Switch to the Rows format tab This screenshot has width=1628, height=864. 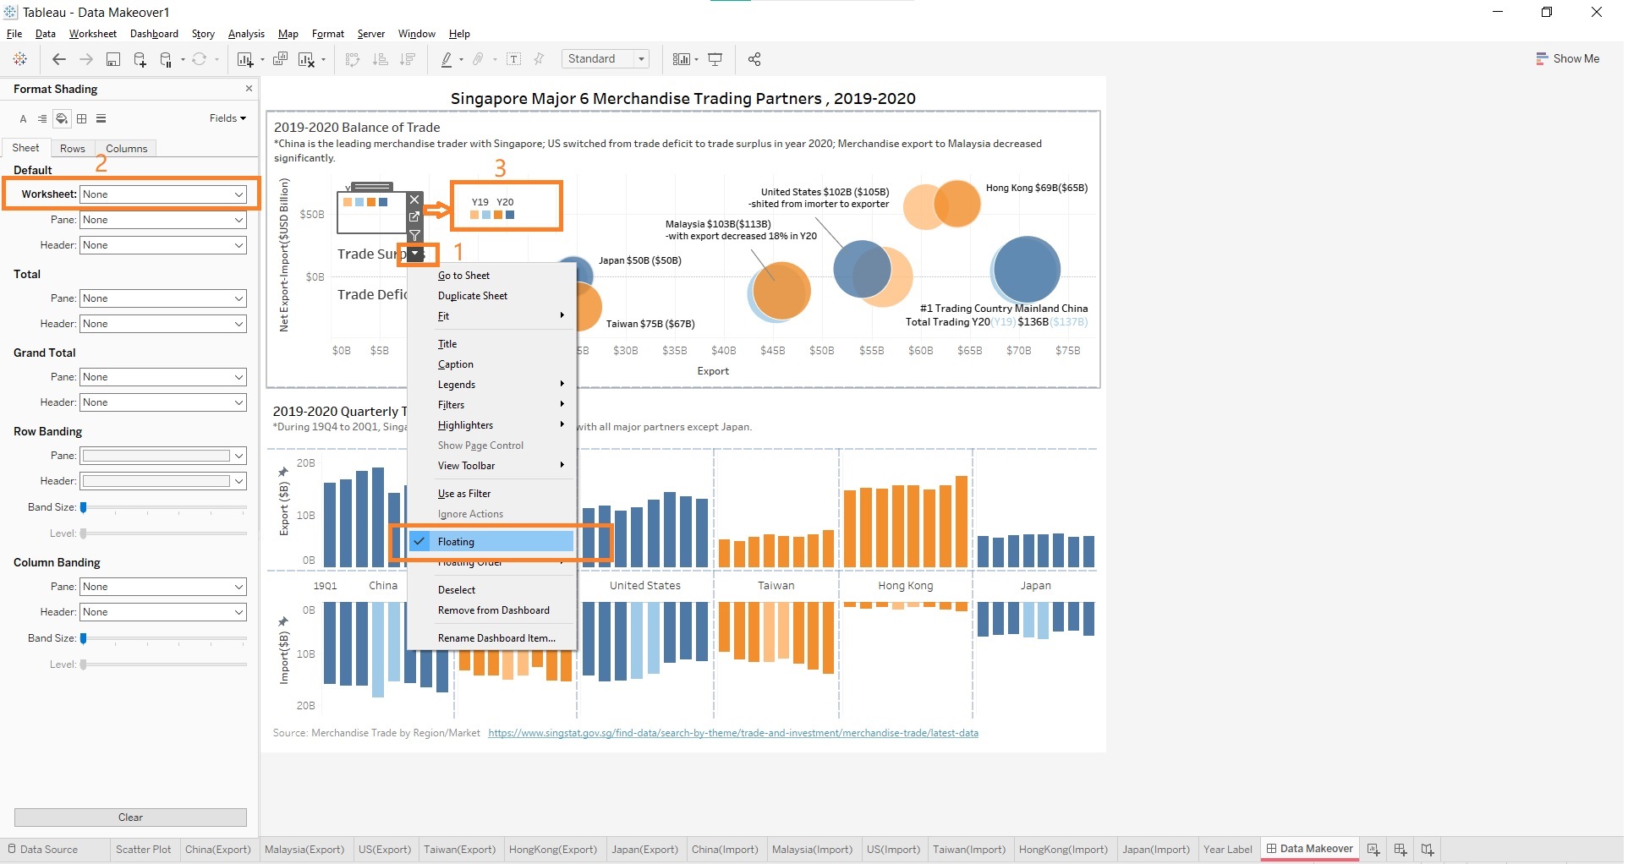click(73, 149)
